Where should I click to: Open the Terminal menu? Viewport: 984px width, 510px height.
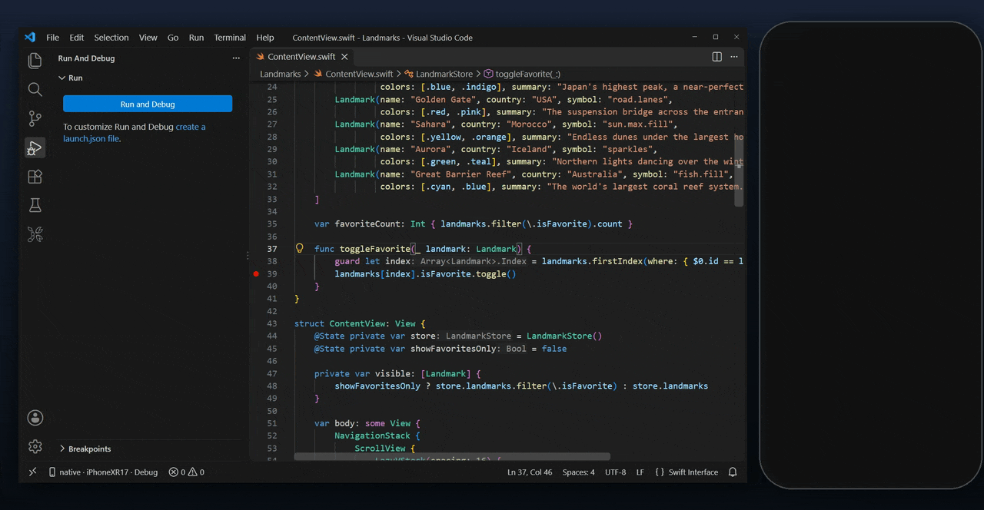click(230, 37)
